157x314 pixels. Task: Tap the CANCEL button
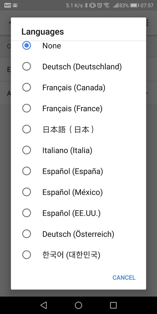click(124, 277)
